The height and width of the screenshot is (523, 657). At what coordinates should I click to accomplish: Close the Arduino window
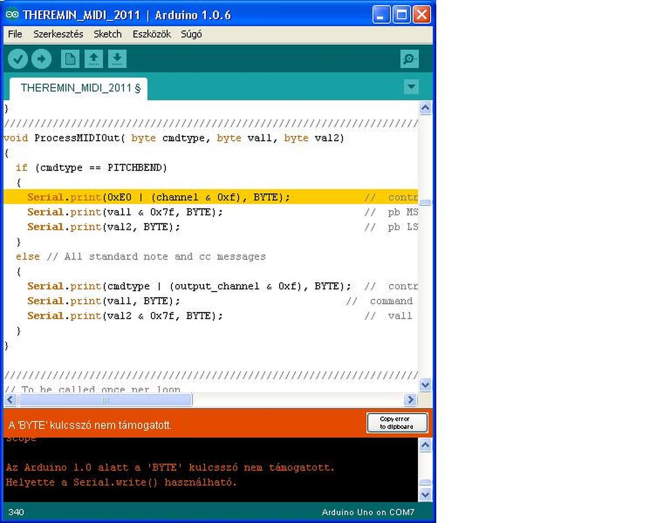tap(422, 14)
